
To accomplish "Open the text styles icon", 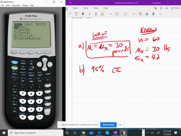I will click(147, 14).
